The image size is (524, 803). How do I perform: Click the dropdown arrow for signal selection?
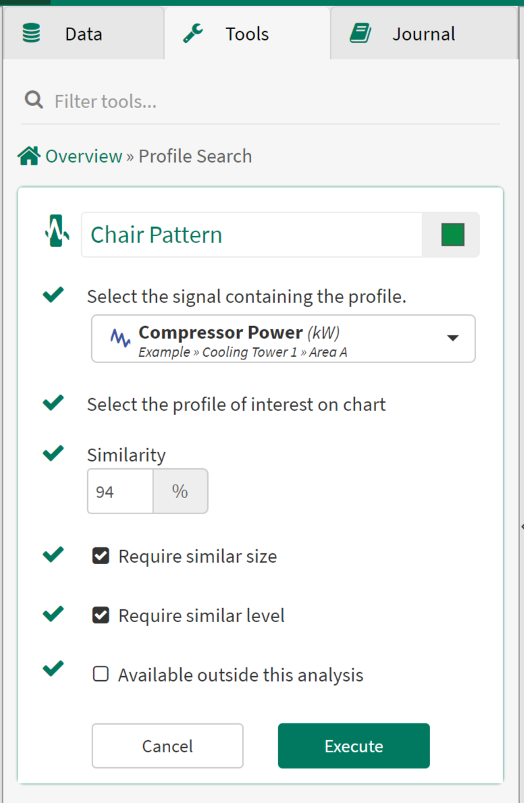pyautogui.click(x=453, y=338)
